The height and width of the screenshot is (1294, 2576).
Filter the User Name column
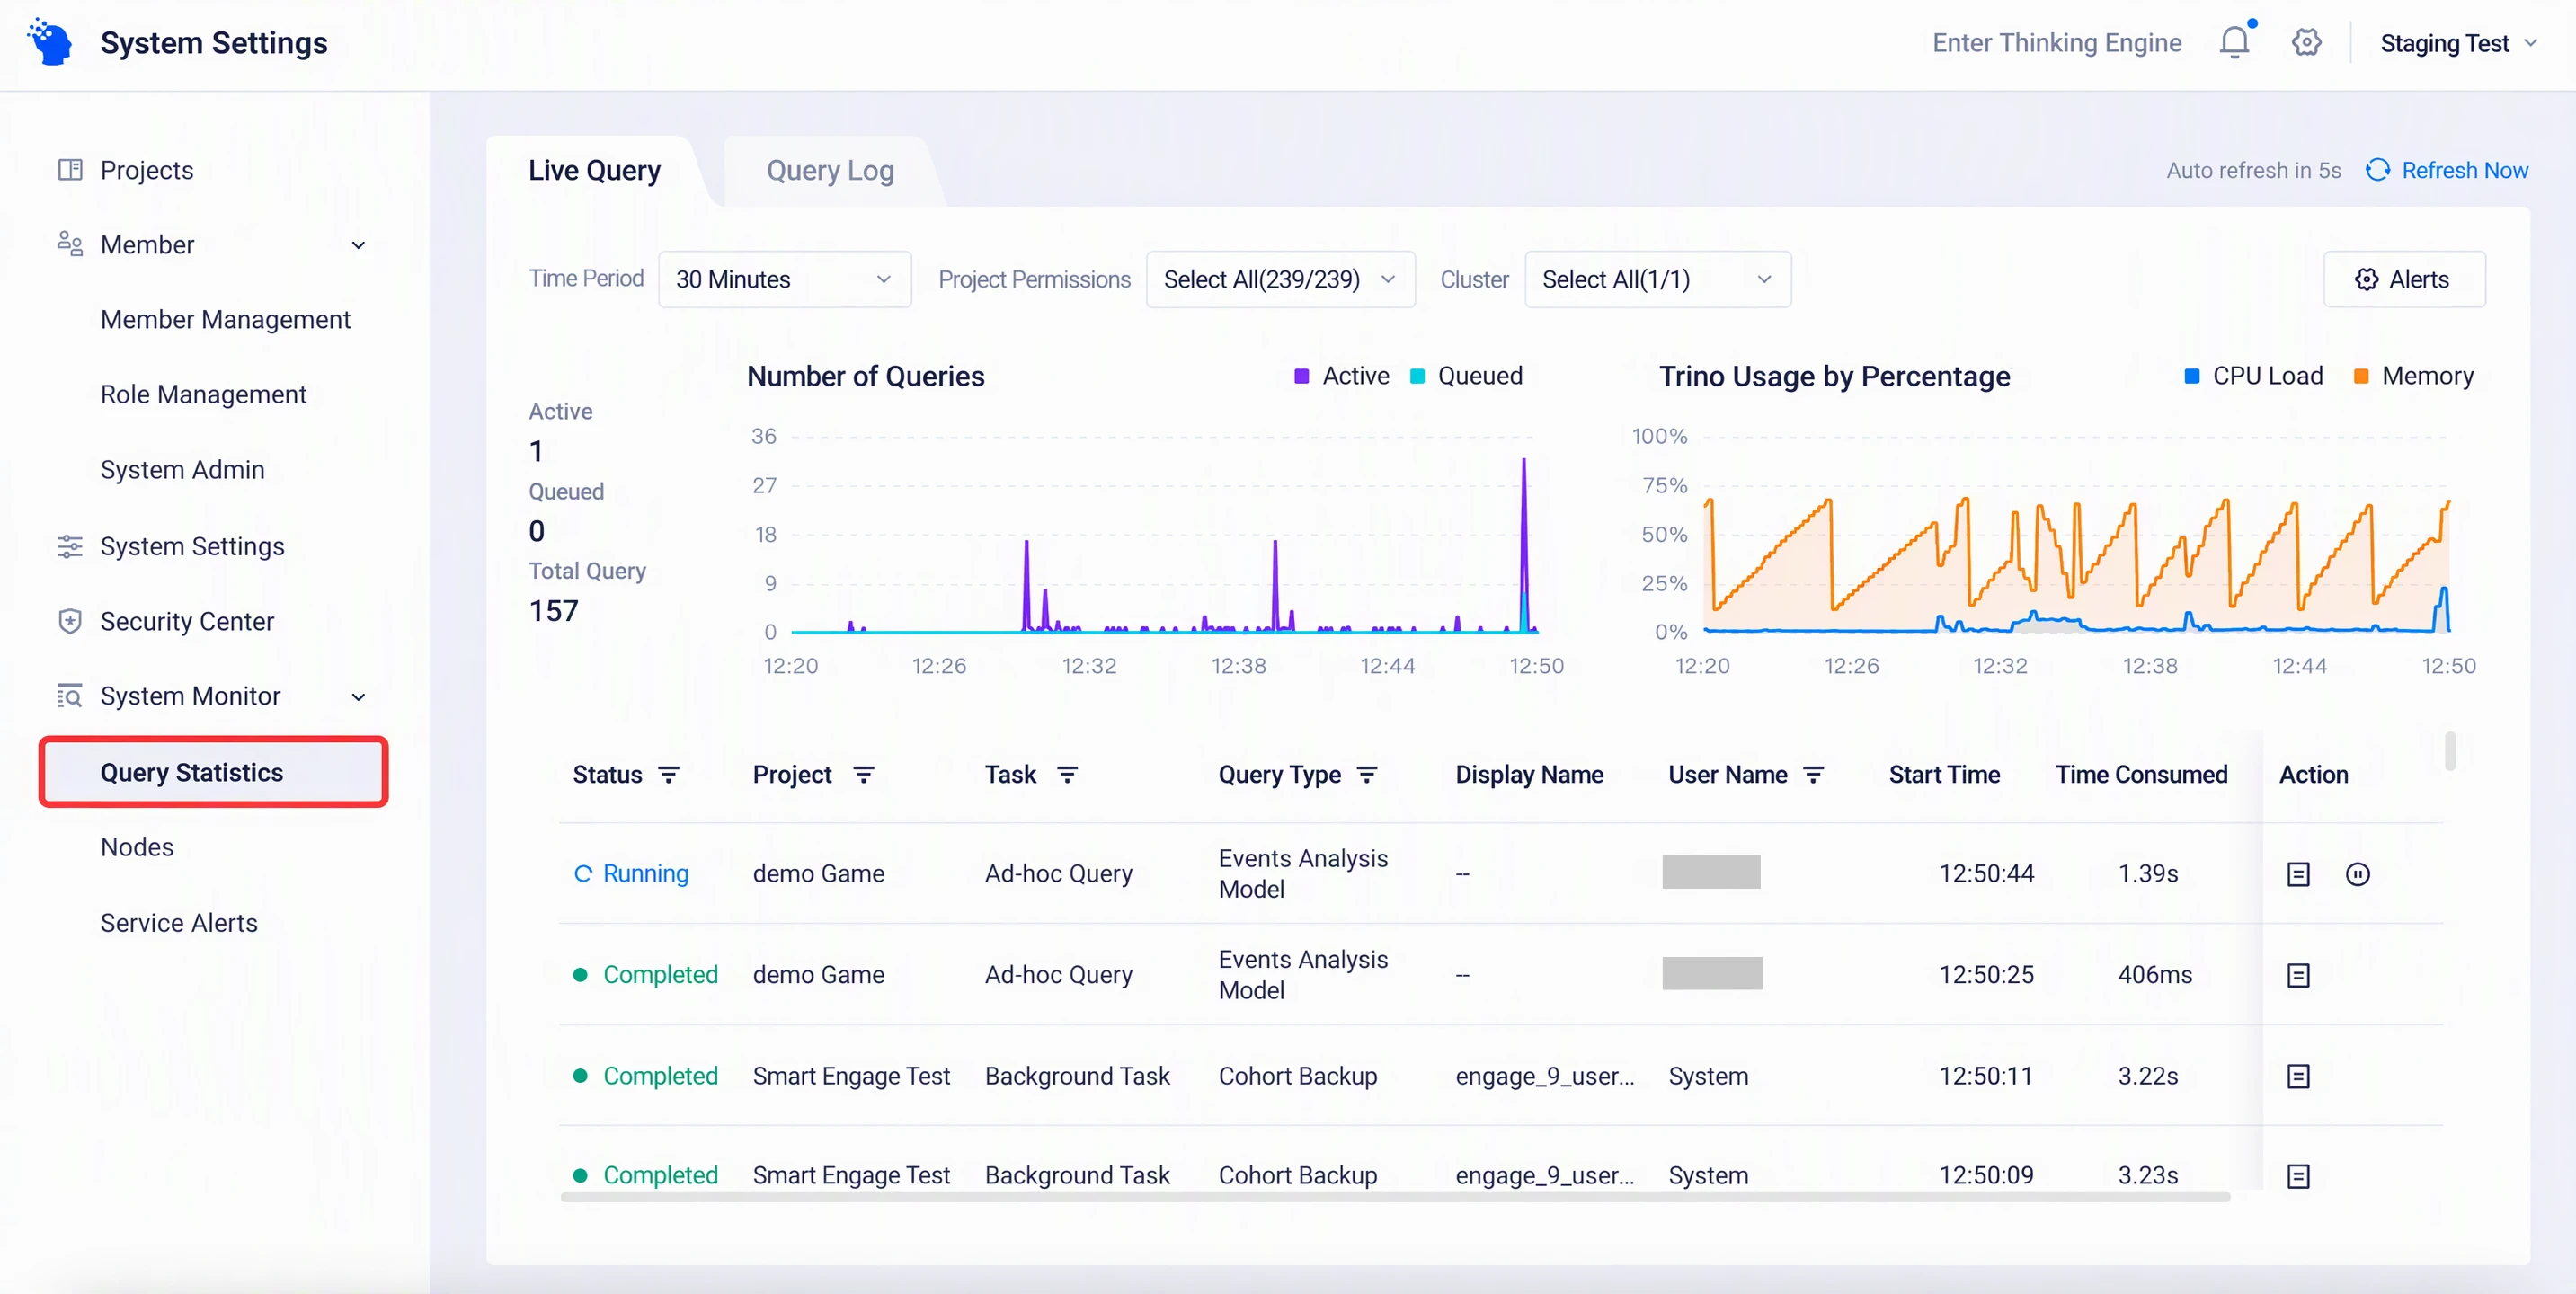click(1813, 775)
